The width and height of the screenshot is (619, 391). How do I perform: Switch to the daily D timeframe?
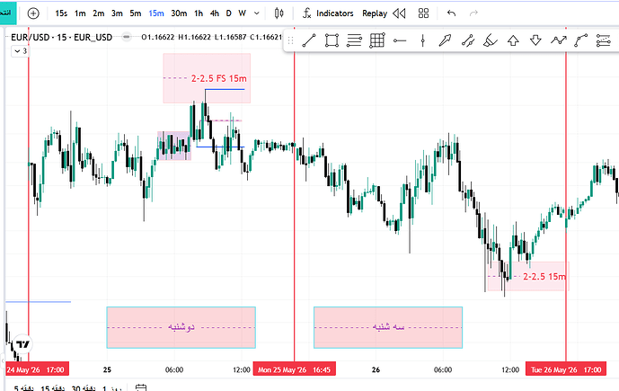pos(228,13)
